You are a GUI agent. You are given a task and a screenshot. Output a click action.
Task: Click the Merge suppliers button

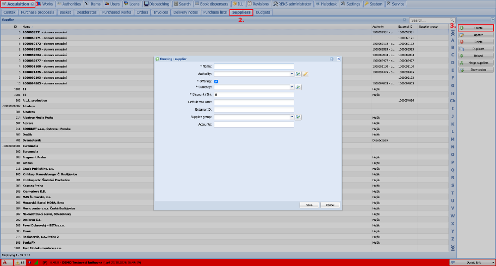click(x=476, y=63)
